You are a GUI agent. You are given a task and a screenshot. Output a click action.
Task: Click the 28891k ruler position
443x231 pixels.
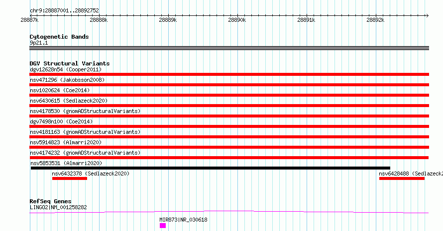306,20
